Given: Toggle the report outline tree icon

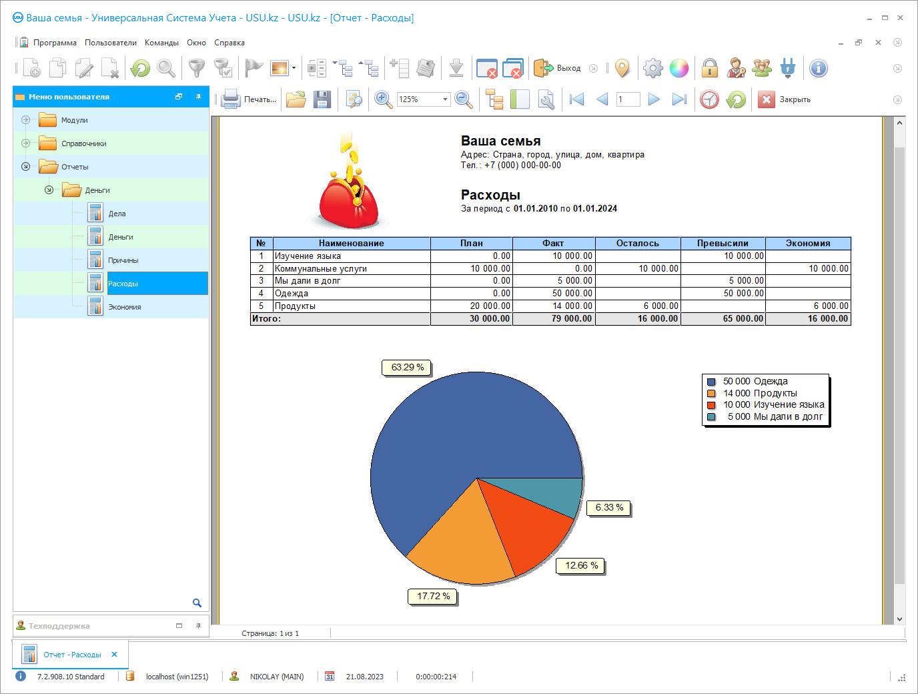Looking at the screenshot, I should (494, 99).
